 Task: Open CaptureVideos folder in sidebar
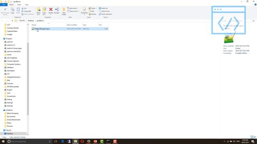click(x=12, y=31)
